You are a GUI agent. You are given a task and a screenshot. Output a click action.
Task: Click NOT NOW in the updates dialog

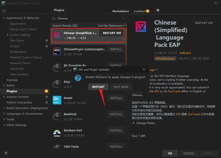pos(121,87)
